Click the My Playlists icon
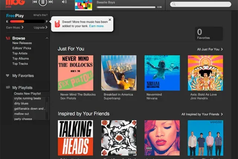238x159 pixels. (7, 88)
